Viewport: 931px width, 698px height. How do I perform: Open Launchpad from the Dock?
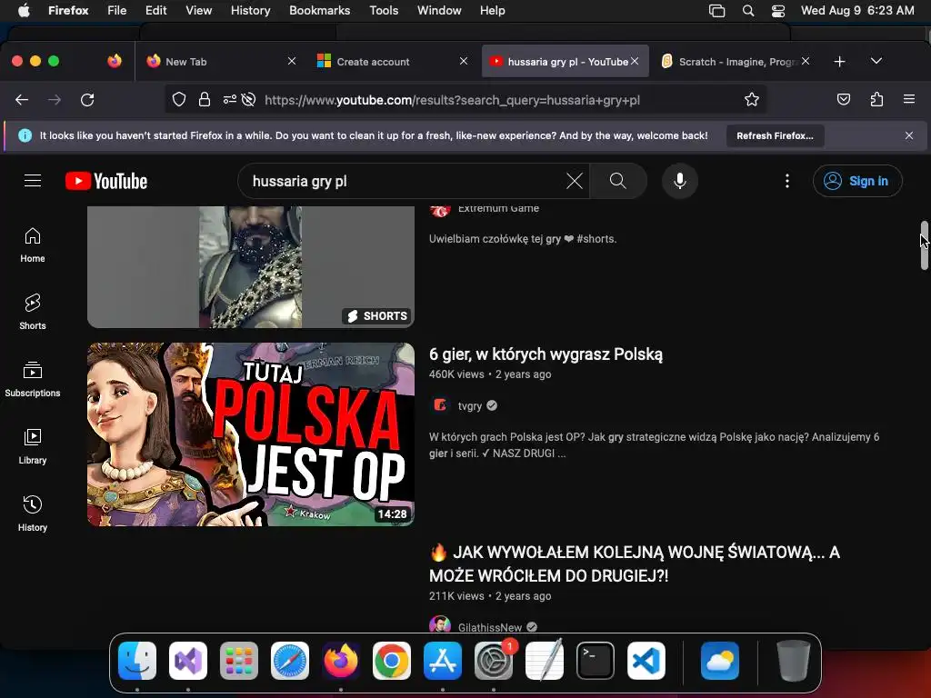point(239,661)
